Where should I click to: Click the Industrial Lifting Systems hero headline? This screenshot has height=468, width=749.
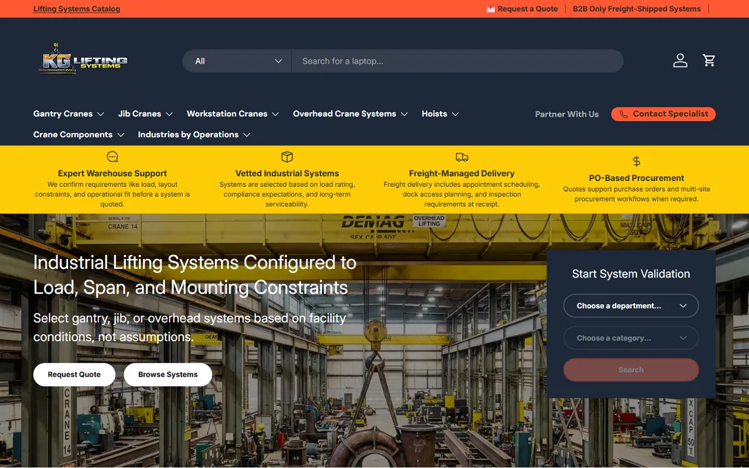[195, 275]
